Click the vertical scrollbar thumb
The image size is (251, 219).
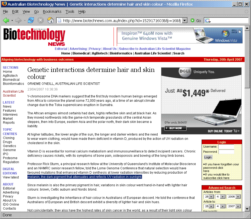coord(247,60)
